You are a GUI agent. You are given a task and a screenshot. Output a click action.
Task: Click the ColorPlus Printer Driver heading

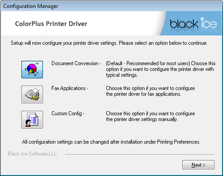point(51,23)
